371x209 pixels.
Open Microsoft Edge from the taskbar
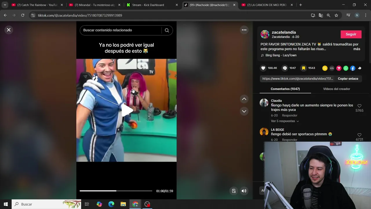pyautogui.click(x=111, y=204)
